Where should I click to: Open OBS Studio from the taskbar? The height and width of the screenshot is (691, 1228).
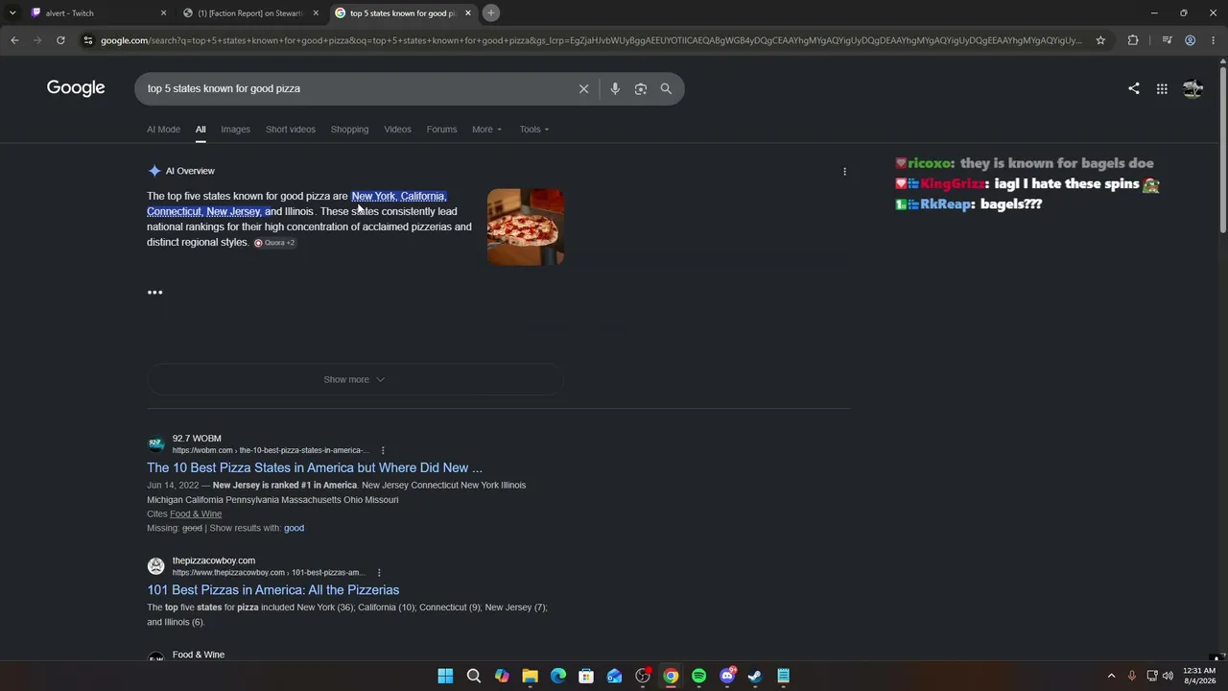tap(643, 676)
